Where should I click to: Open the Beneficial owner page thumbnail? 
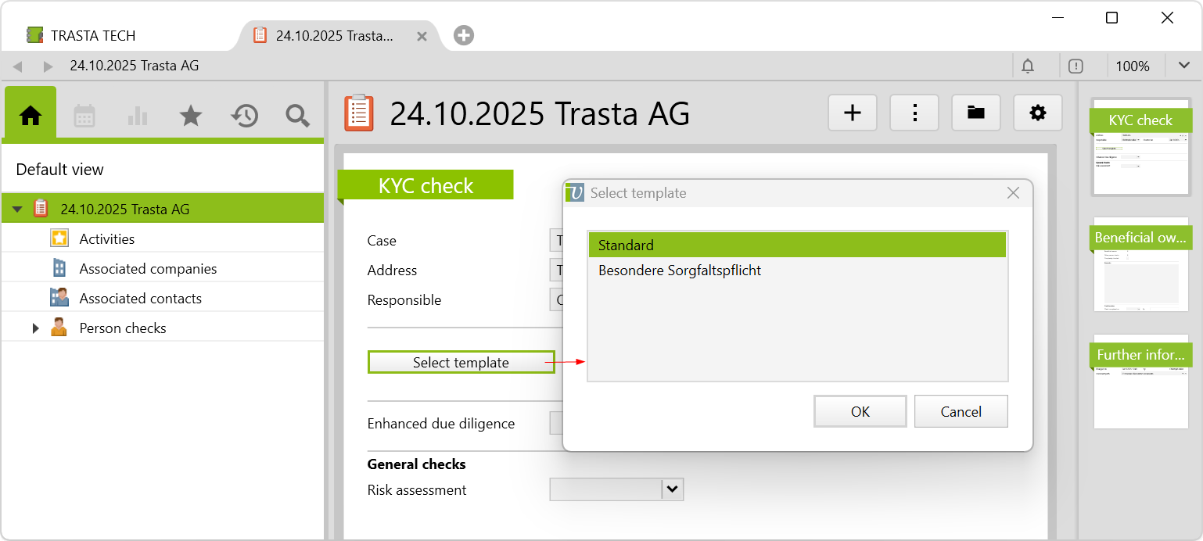point(1140,266)
